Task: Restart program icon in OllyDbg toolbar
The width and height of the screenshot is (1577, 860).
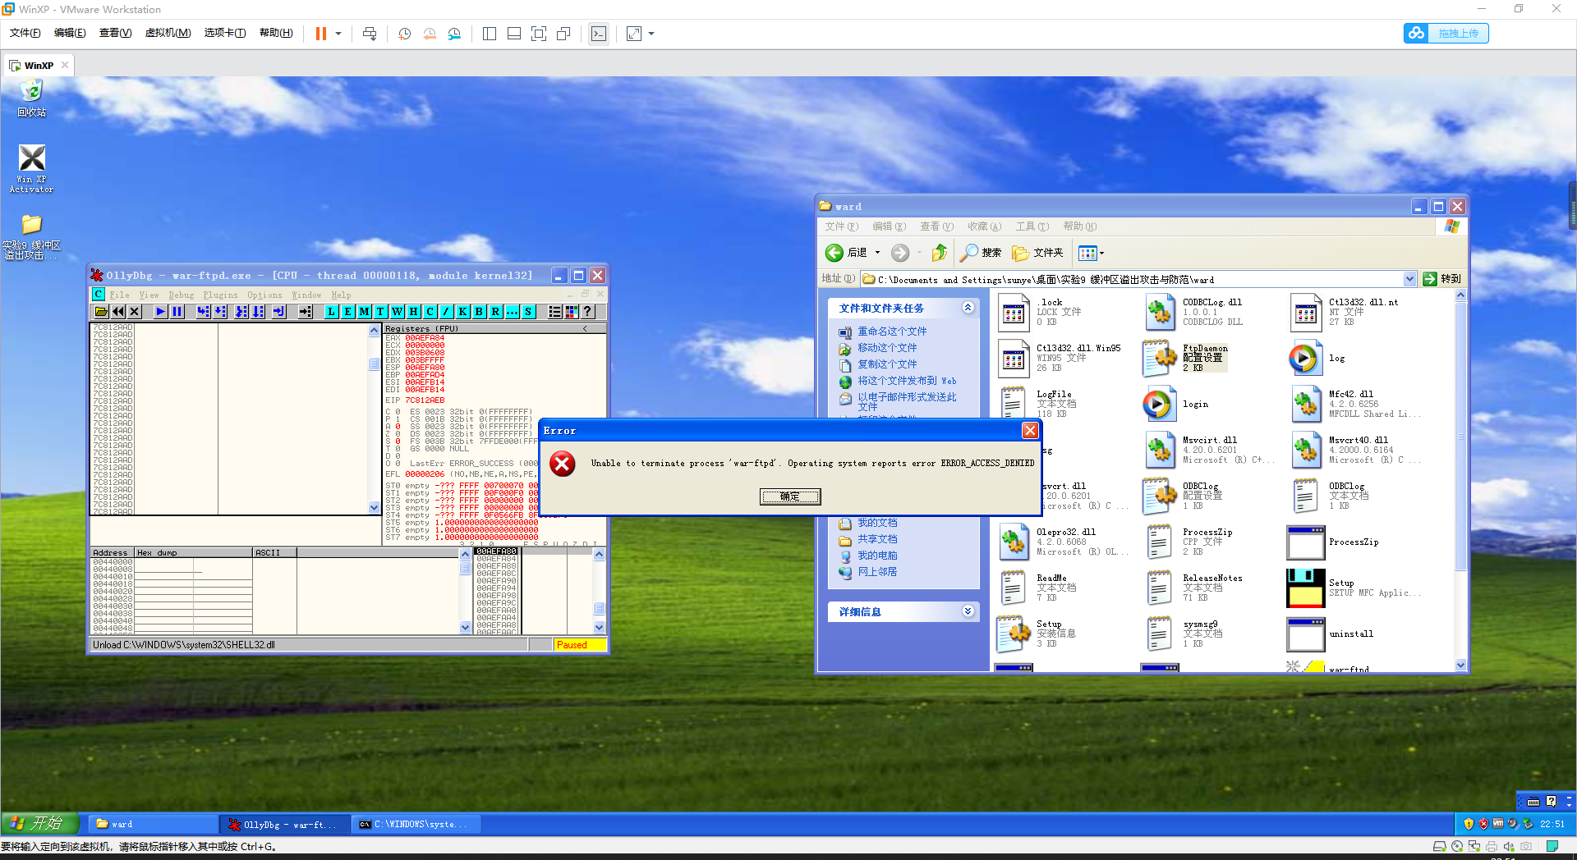Action: [118, 312]
